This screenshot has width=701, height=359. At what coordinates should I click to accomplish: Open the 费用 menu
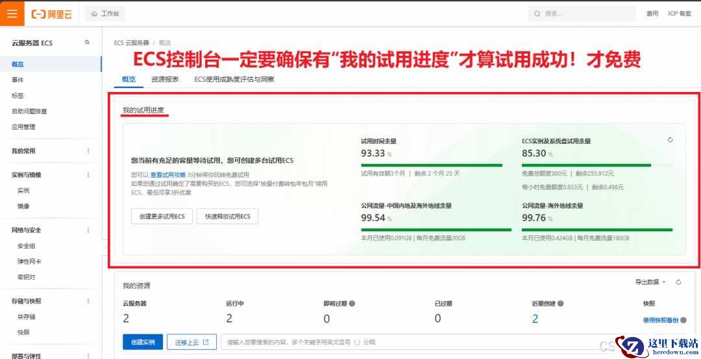pos(652,14)
